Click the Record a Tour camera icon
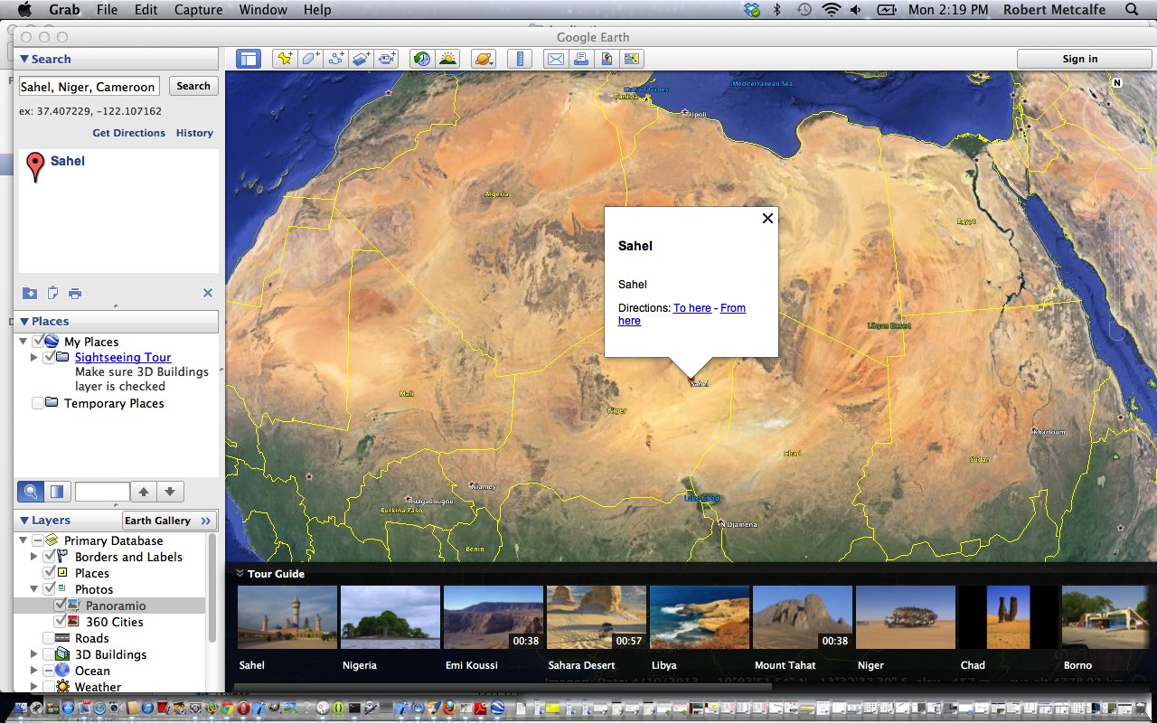The height and width of the screenshot is (723, 1157). click(388, 59)
